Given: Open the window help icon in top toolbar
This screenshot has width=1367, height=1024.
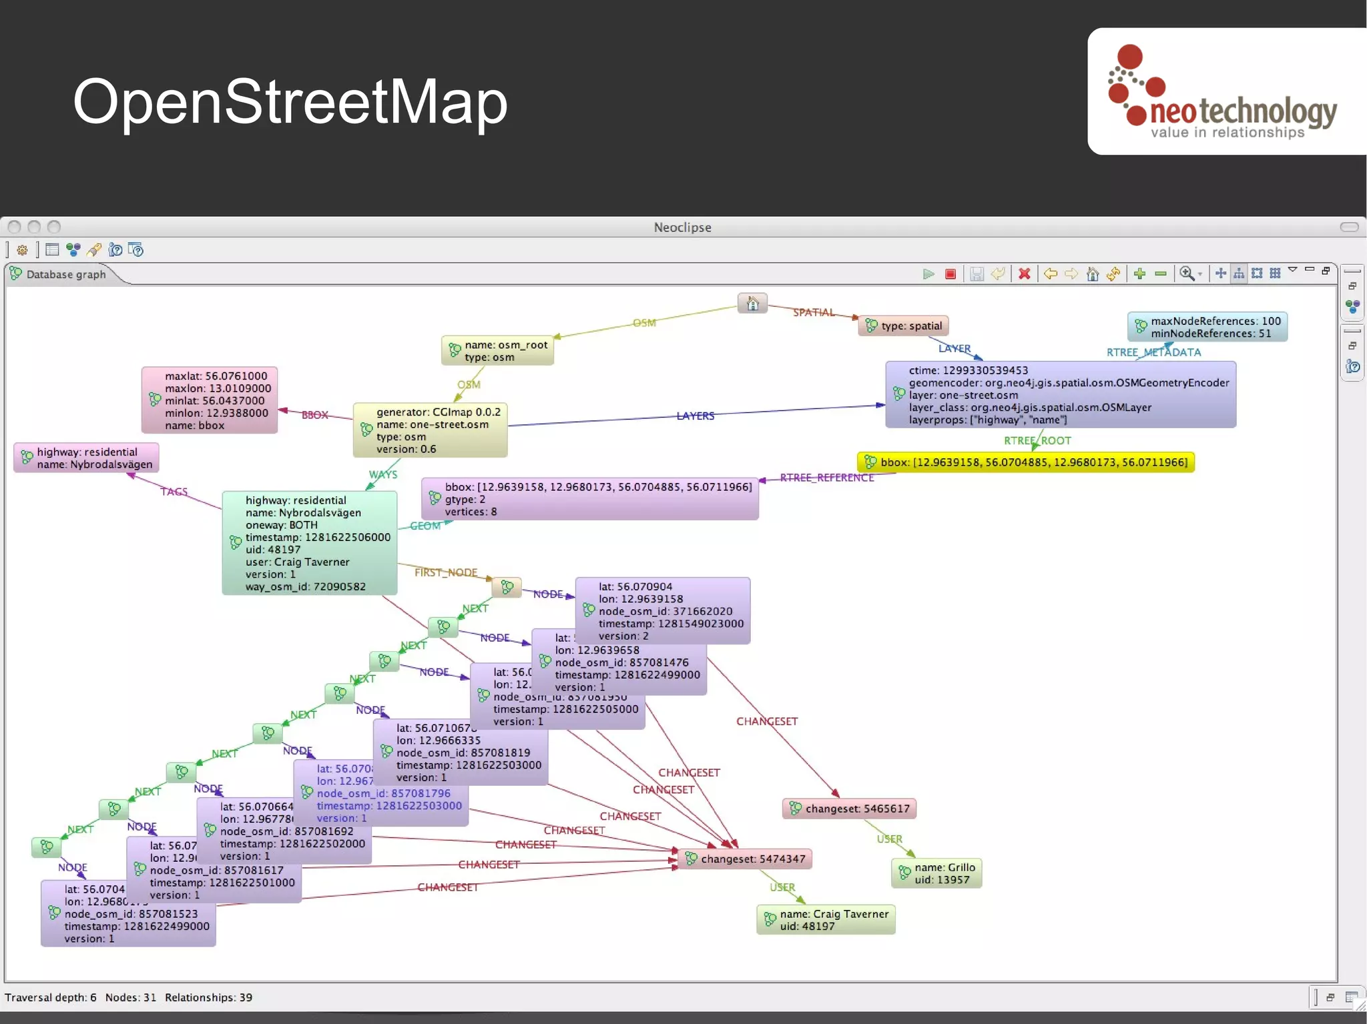Looking at the screenshot, I should coord(136,249).
